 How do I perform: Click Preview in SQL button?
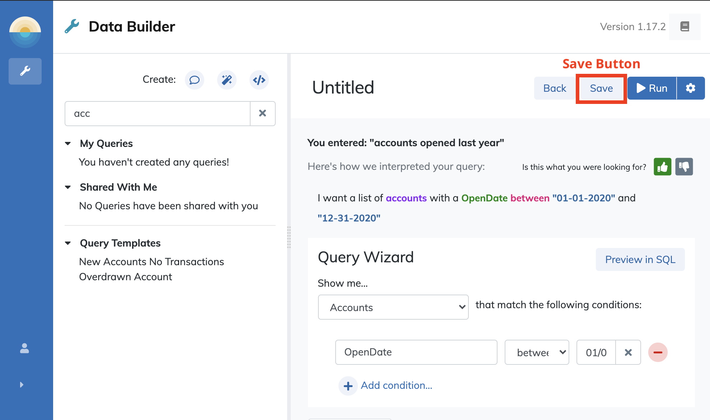pos(640,259)
